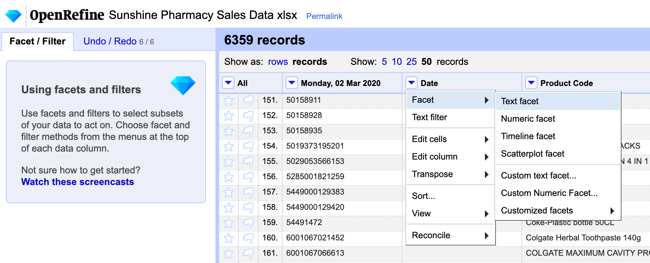Star row 151
The width and height of the screenshot is (650, 263).
[229, 101]
